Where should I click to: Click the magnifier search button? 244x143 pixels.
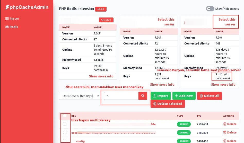tap(143, 96)
